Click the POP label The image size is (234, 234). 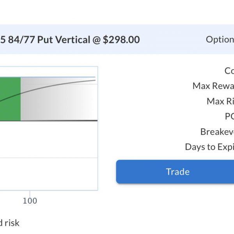tap(229, 116)
